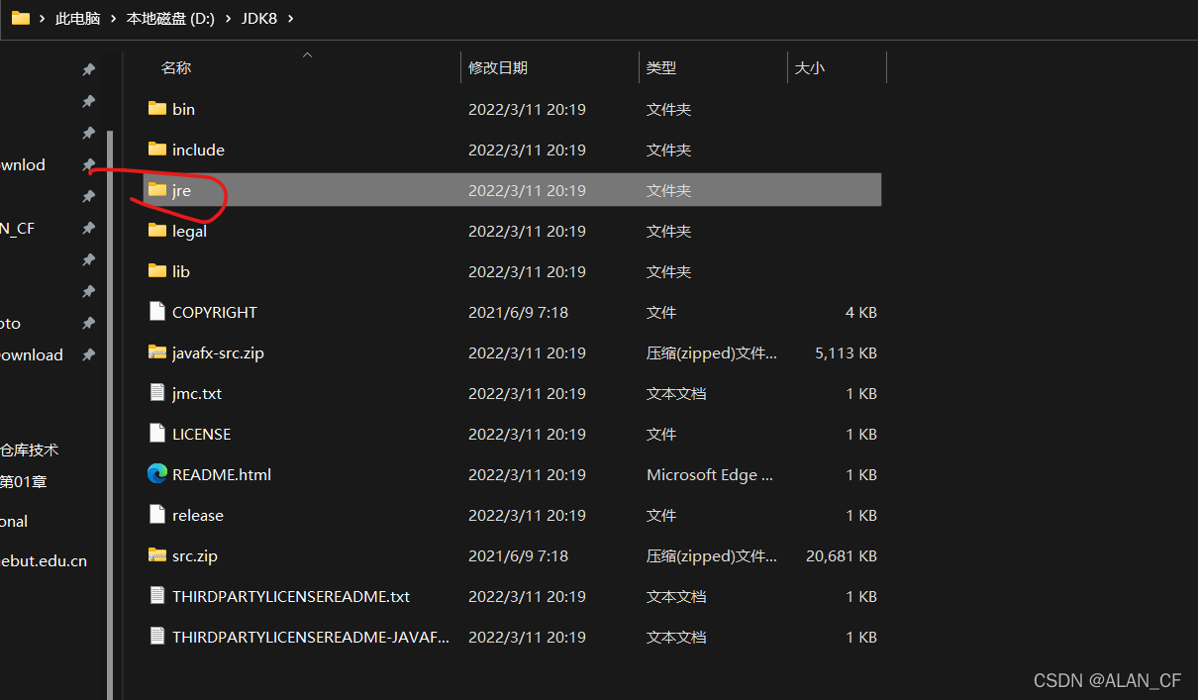Select the include file name
Image resolution: width=1198 pixels, height=700 pixels.
(x=198, y=150)
